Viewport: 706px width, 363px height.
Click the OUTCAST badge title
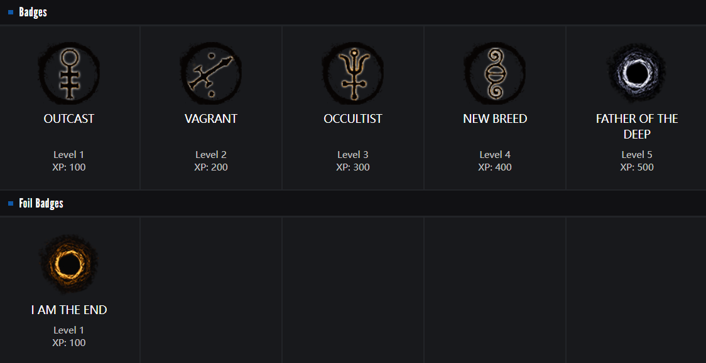69,118
